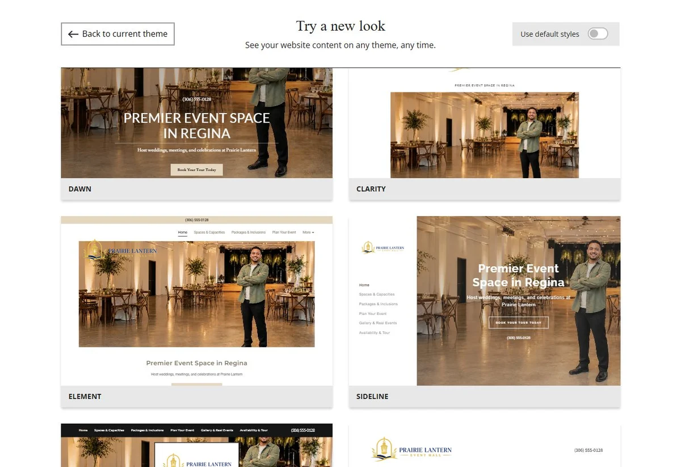Click Prairie Lantern logo in dark-nav theme preview
The width and height of the screenshot is (681, 467).
pyautogui.click(x=197, y=461)
